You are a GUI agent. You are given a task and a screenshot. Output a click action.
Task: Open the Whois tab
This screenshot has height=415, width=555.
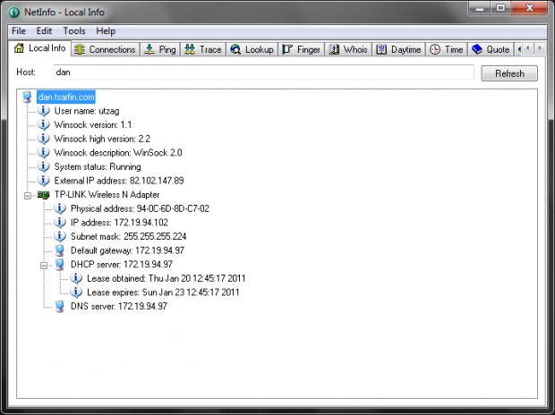(x=348, y=49)
